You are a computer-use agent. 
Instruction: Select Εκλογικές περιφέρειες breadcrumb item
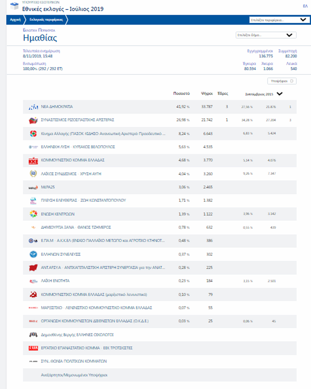coord(46,20)
